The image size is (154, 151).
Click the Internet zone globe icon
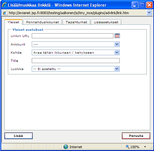(66, 147)
